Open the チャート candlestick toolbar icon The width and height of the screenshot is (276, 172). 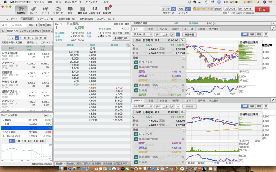(x=46, y=10)
